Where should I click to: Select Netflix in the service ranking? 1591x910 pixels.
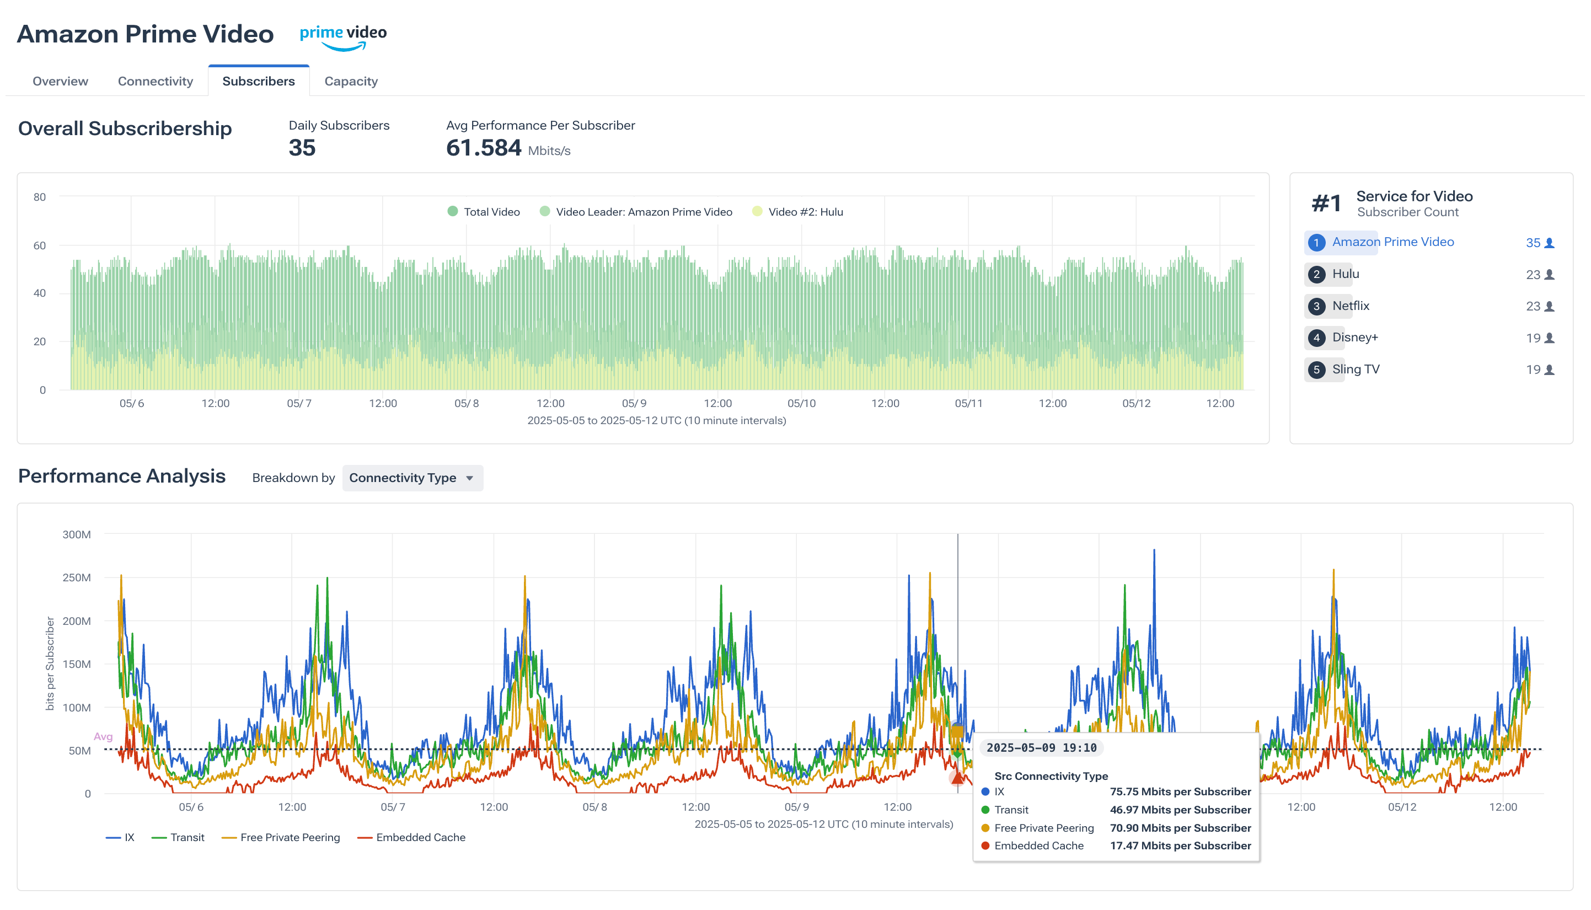point(1350,306)
